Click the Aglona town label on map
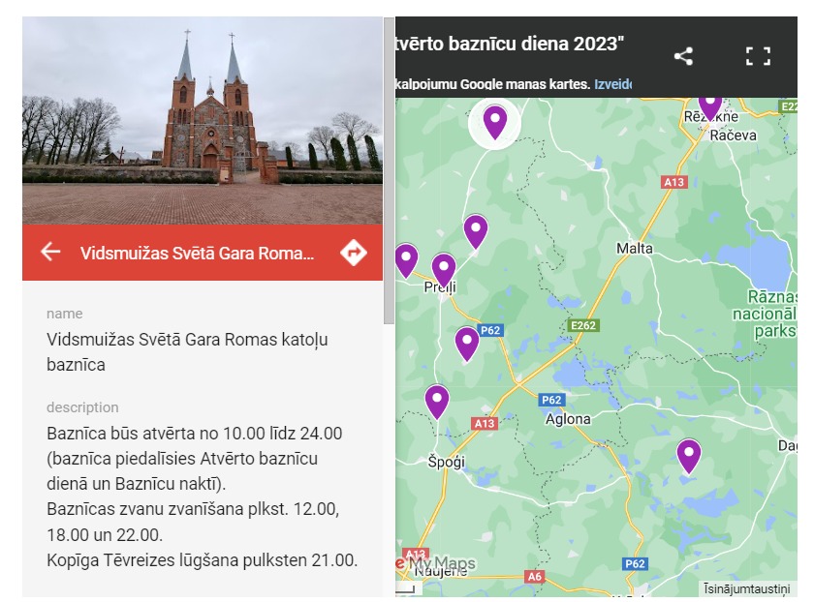The image size is (814, 602). (568, 419)
